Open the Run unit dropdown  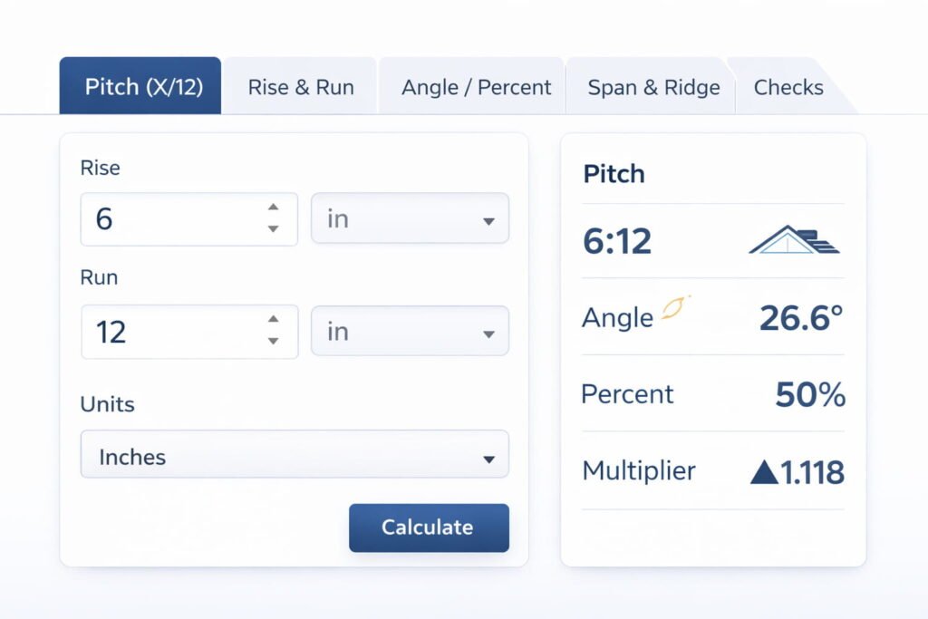coord(409,332)
